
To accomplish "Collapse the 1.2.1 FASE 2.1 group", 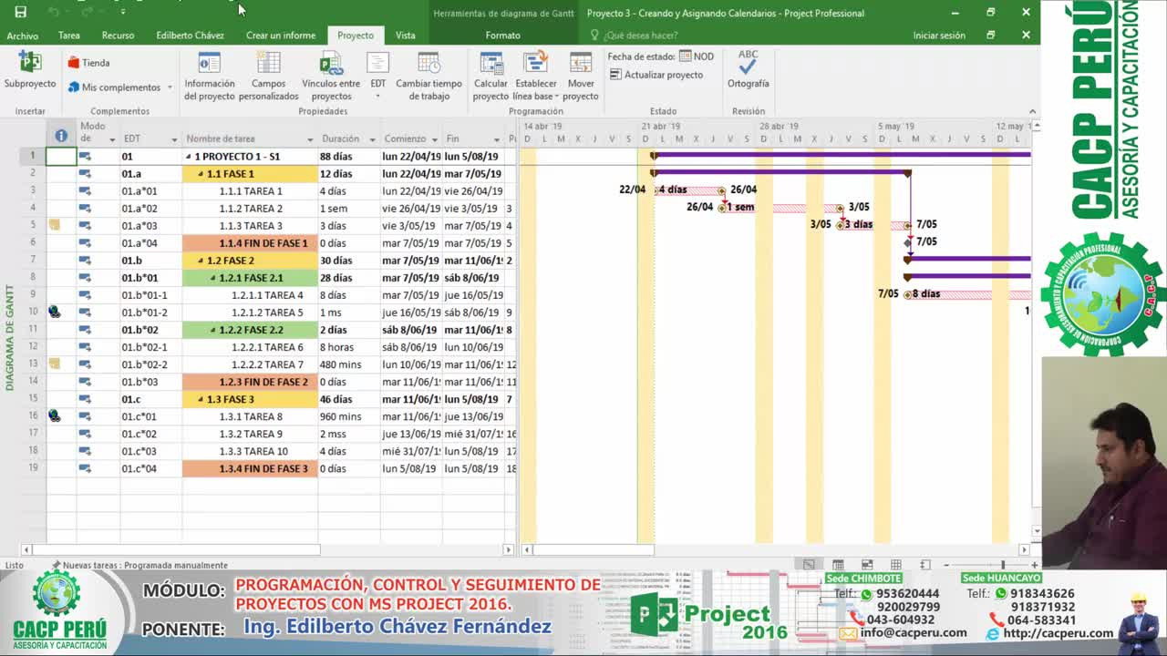I will pos(213,278).
